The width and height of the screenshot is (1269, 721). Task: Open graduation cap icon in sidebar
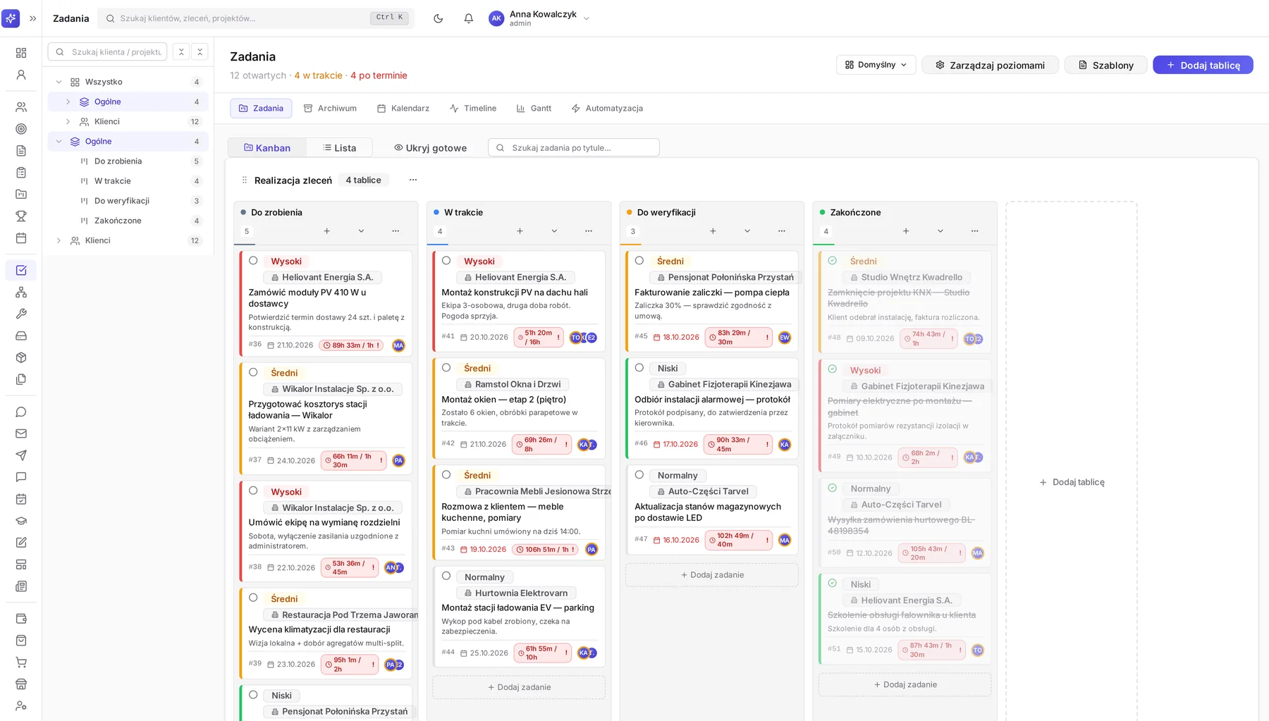(x=21, y=521)
